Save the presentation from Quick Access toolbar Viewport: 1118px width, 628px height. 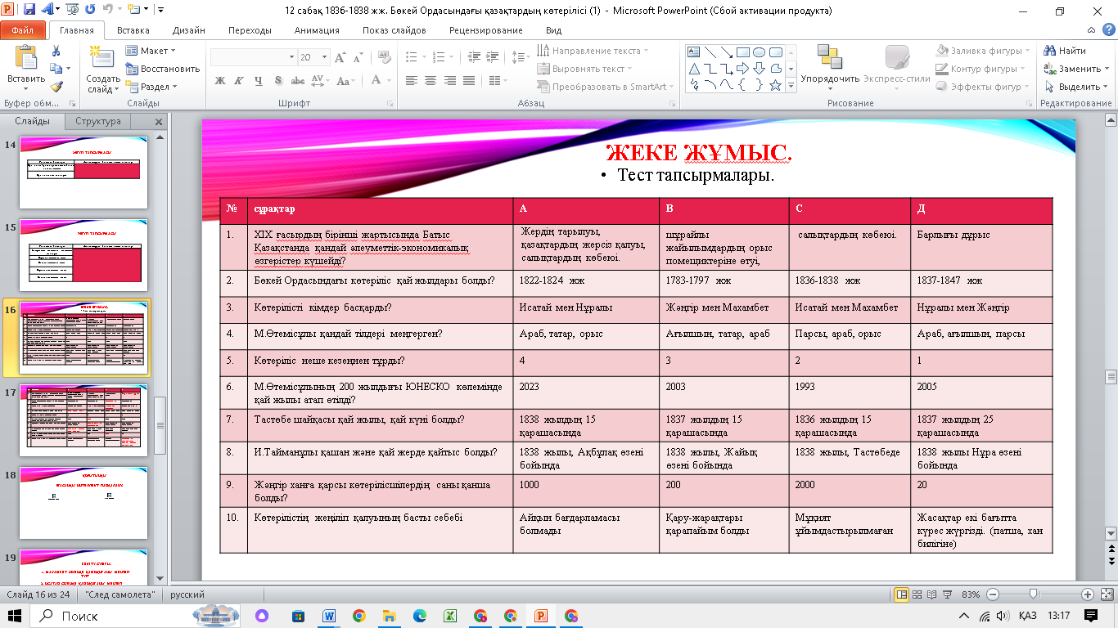point(29,11)
